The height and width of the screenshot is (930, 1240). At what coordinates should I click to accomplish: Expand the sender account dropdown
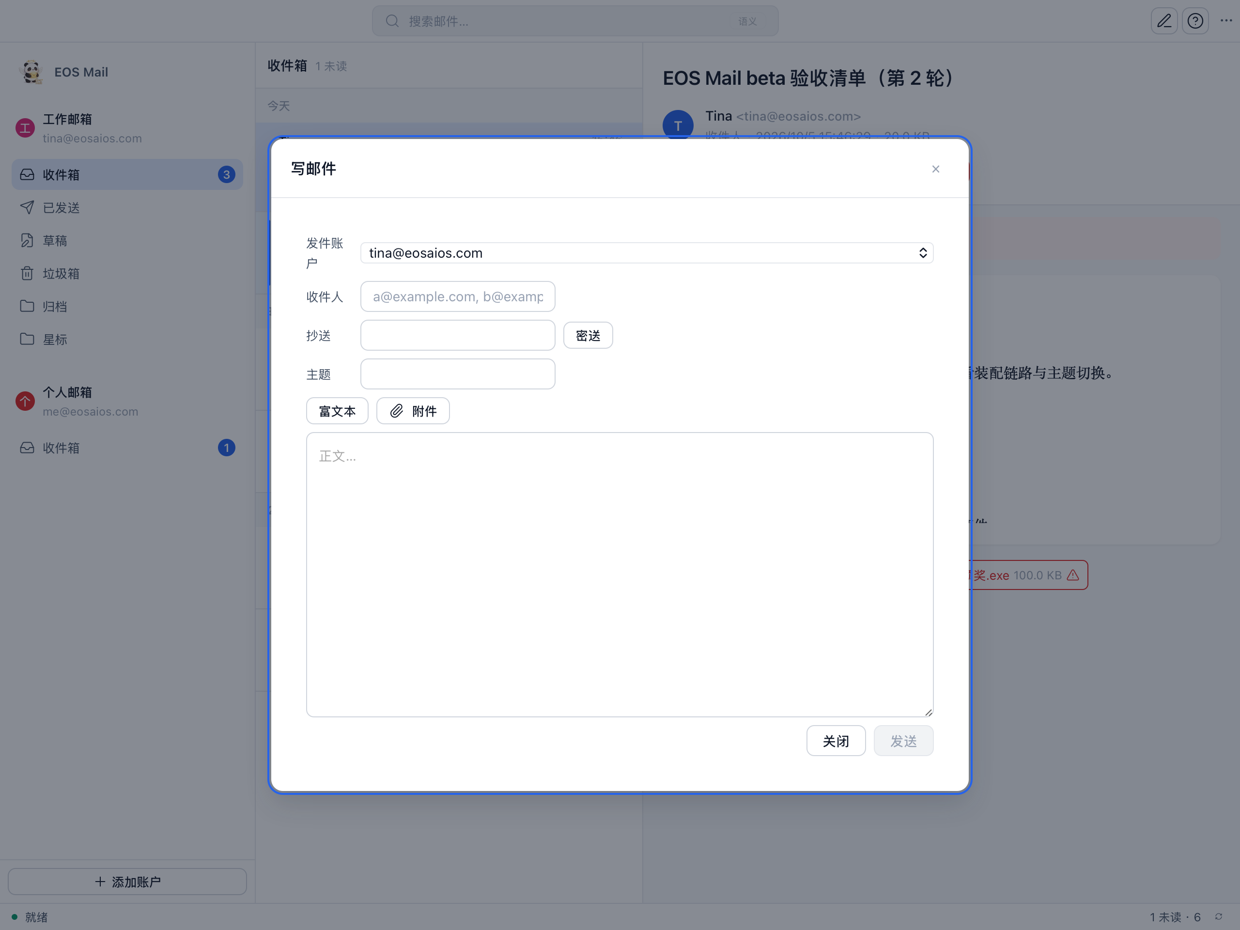[646, 253]
